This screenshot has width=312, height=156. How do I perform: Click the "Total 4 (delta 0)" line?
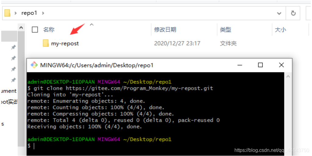(123, 120)
